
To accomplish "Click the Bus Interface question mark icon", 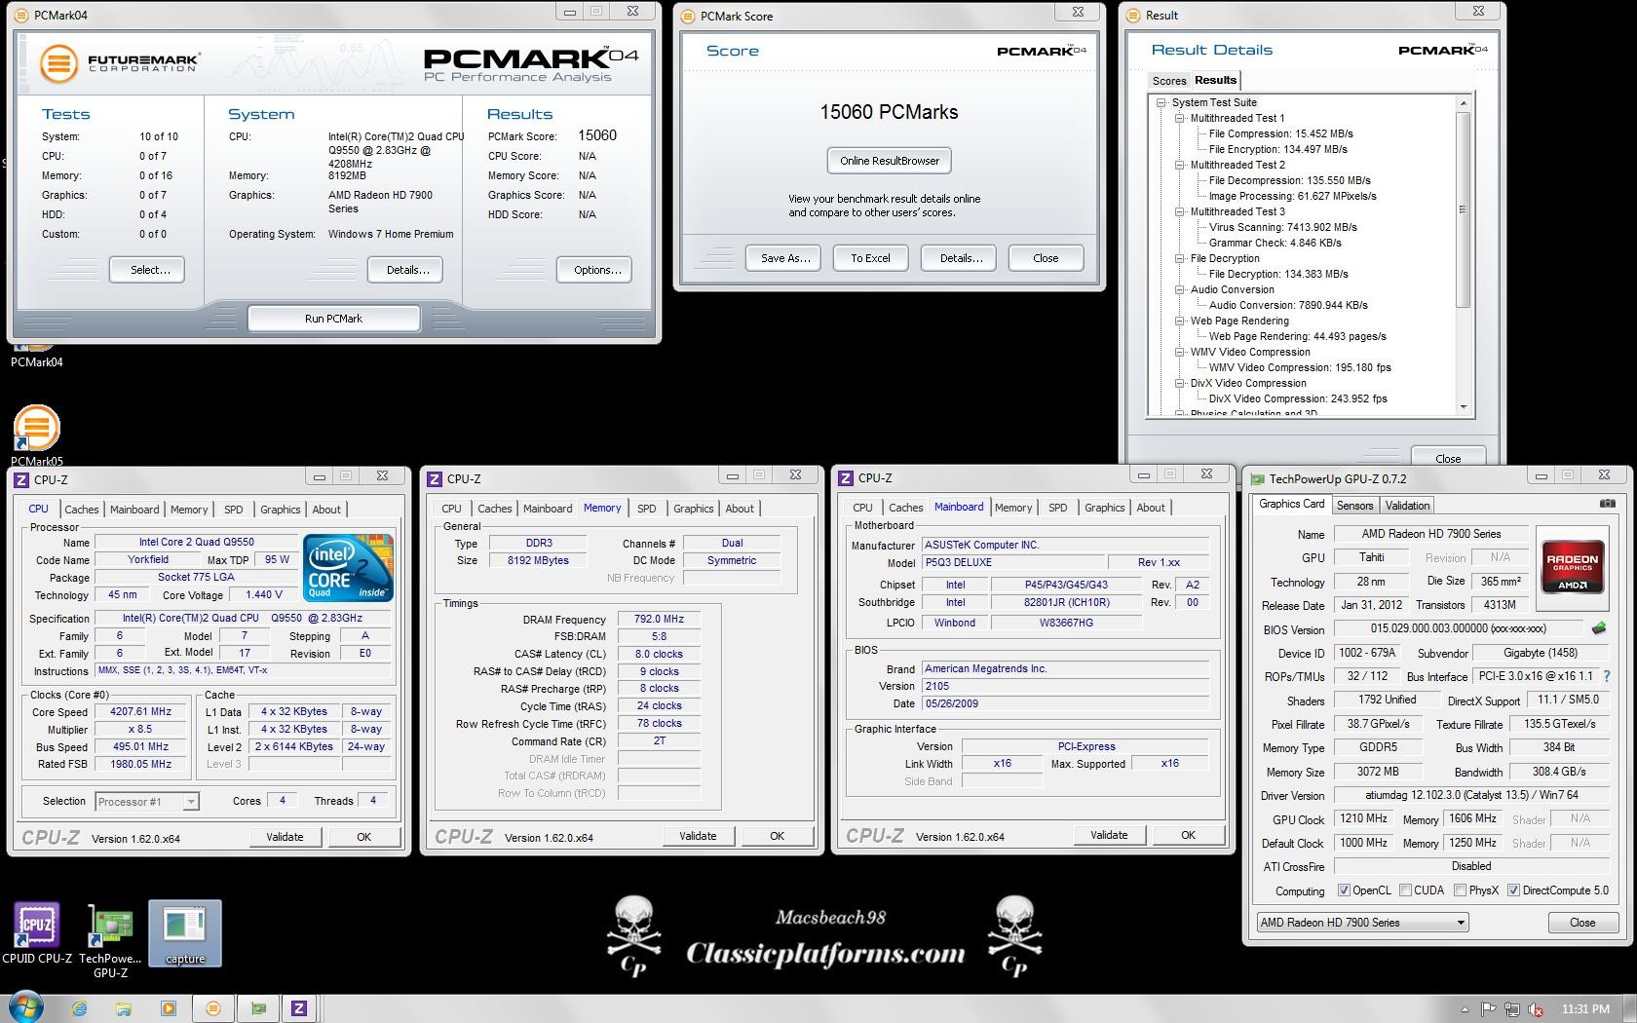I will pos(1607,676).
